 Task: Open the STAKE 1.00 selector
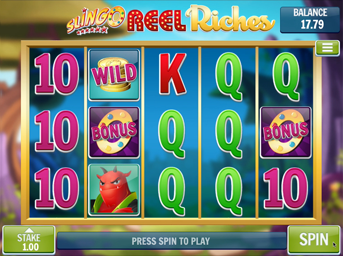pos(29,240)
